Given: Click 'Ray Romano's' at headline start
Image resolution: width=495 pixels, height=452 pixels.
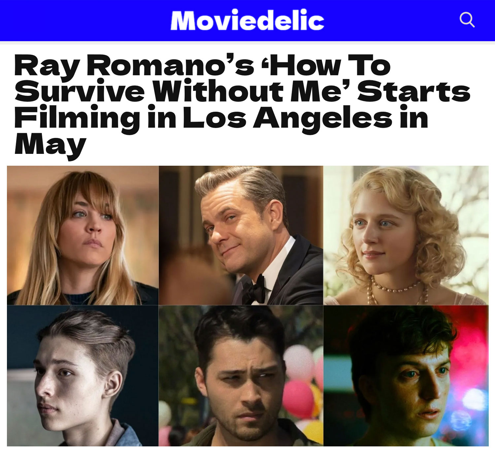Looking at the screenshot, I should pyautogui.click(x=134, y=66).
